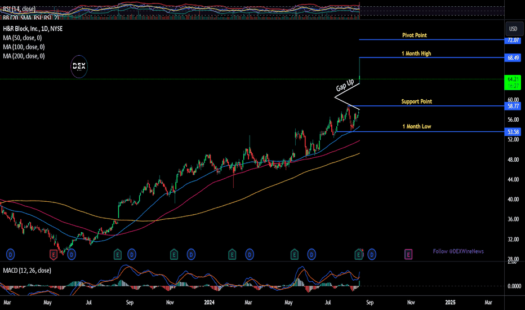Open earnings E marker above Nov 2023

pyautogui.click(x=173, y=255)
